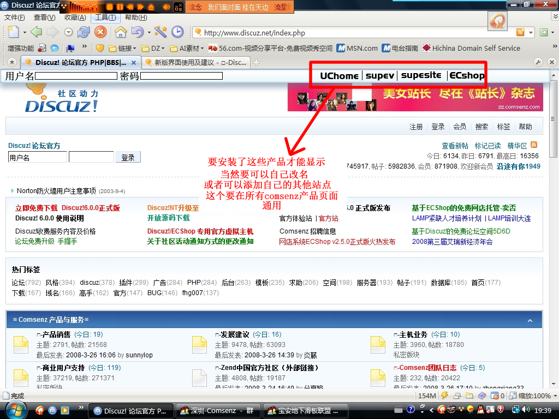The height and width of the screenshot is (419, 559).
Task: Click the wrench icon on tab bar
Action: [x=538, y=62]
